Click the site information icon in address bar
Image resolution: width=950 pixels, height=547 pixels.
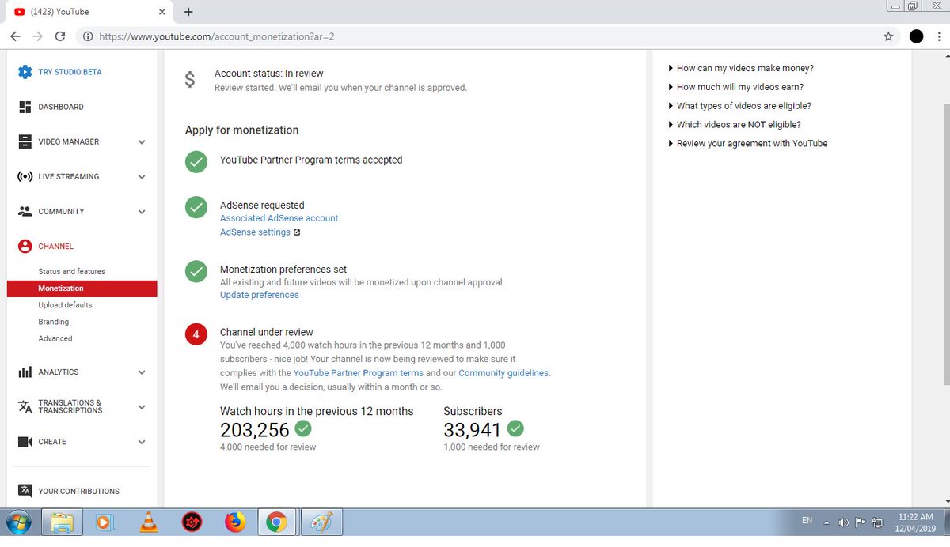tap(87, 36)
